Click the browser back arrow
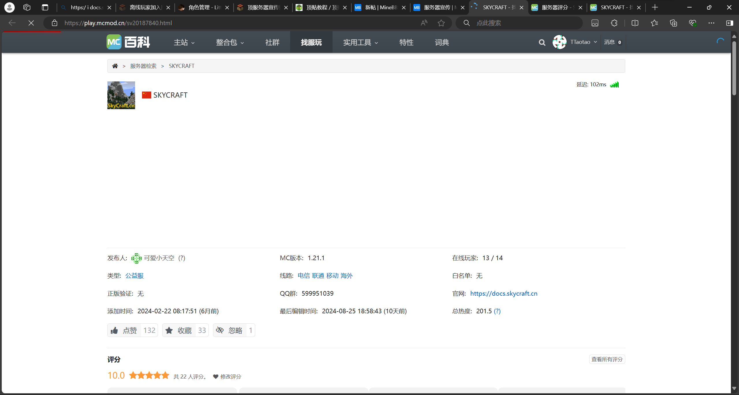 coord(12,23)
